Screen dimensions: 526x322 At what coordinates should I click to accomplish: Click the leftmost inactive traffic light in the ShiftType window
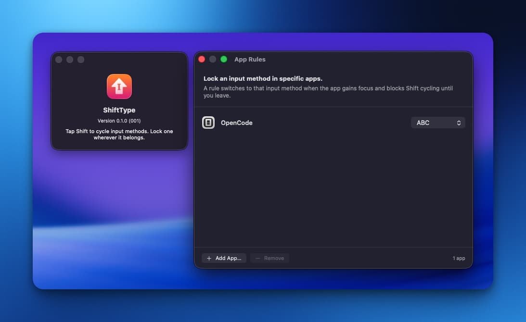coord(59,60)
